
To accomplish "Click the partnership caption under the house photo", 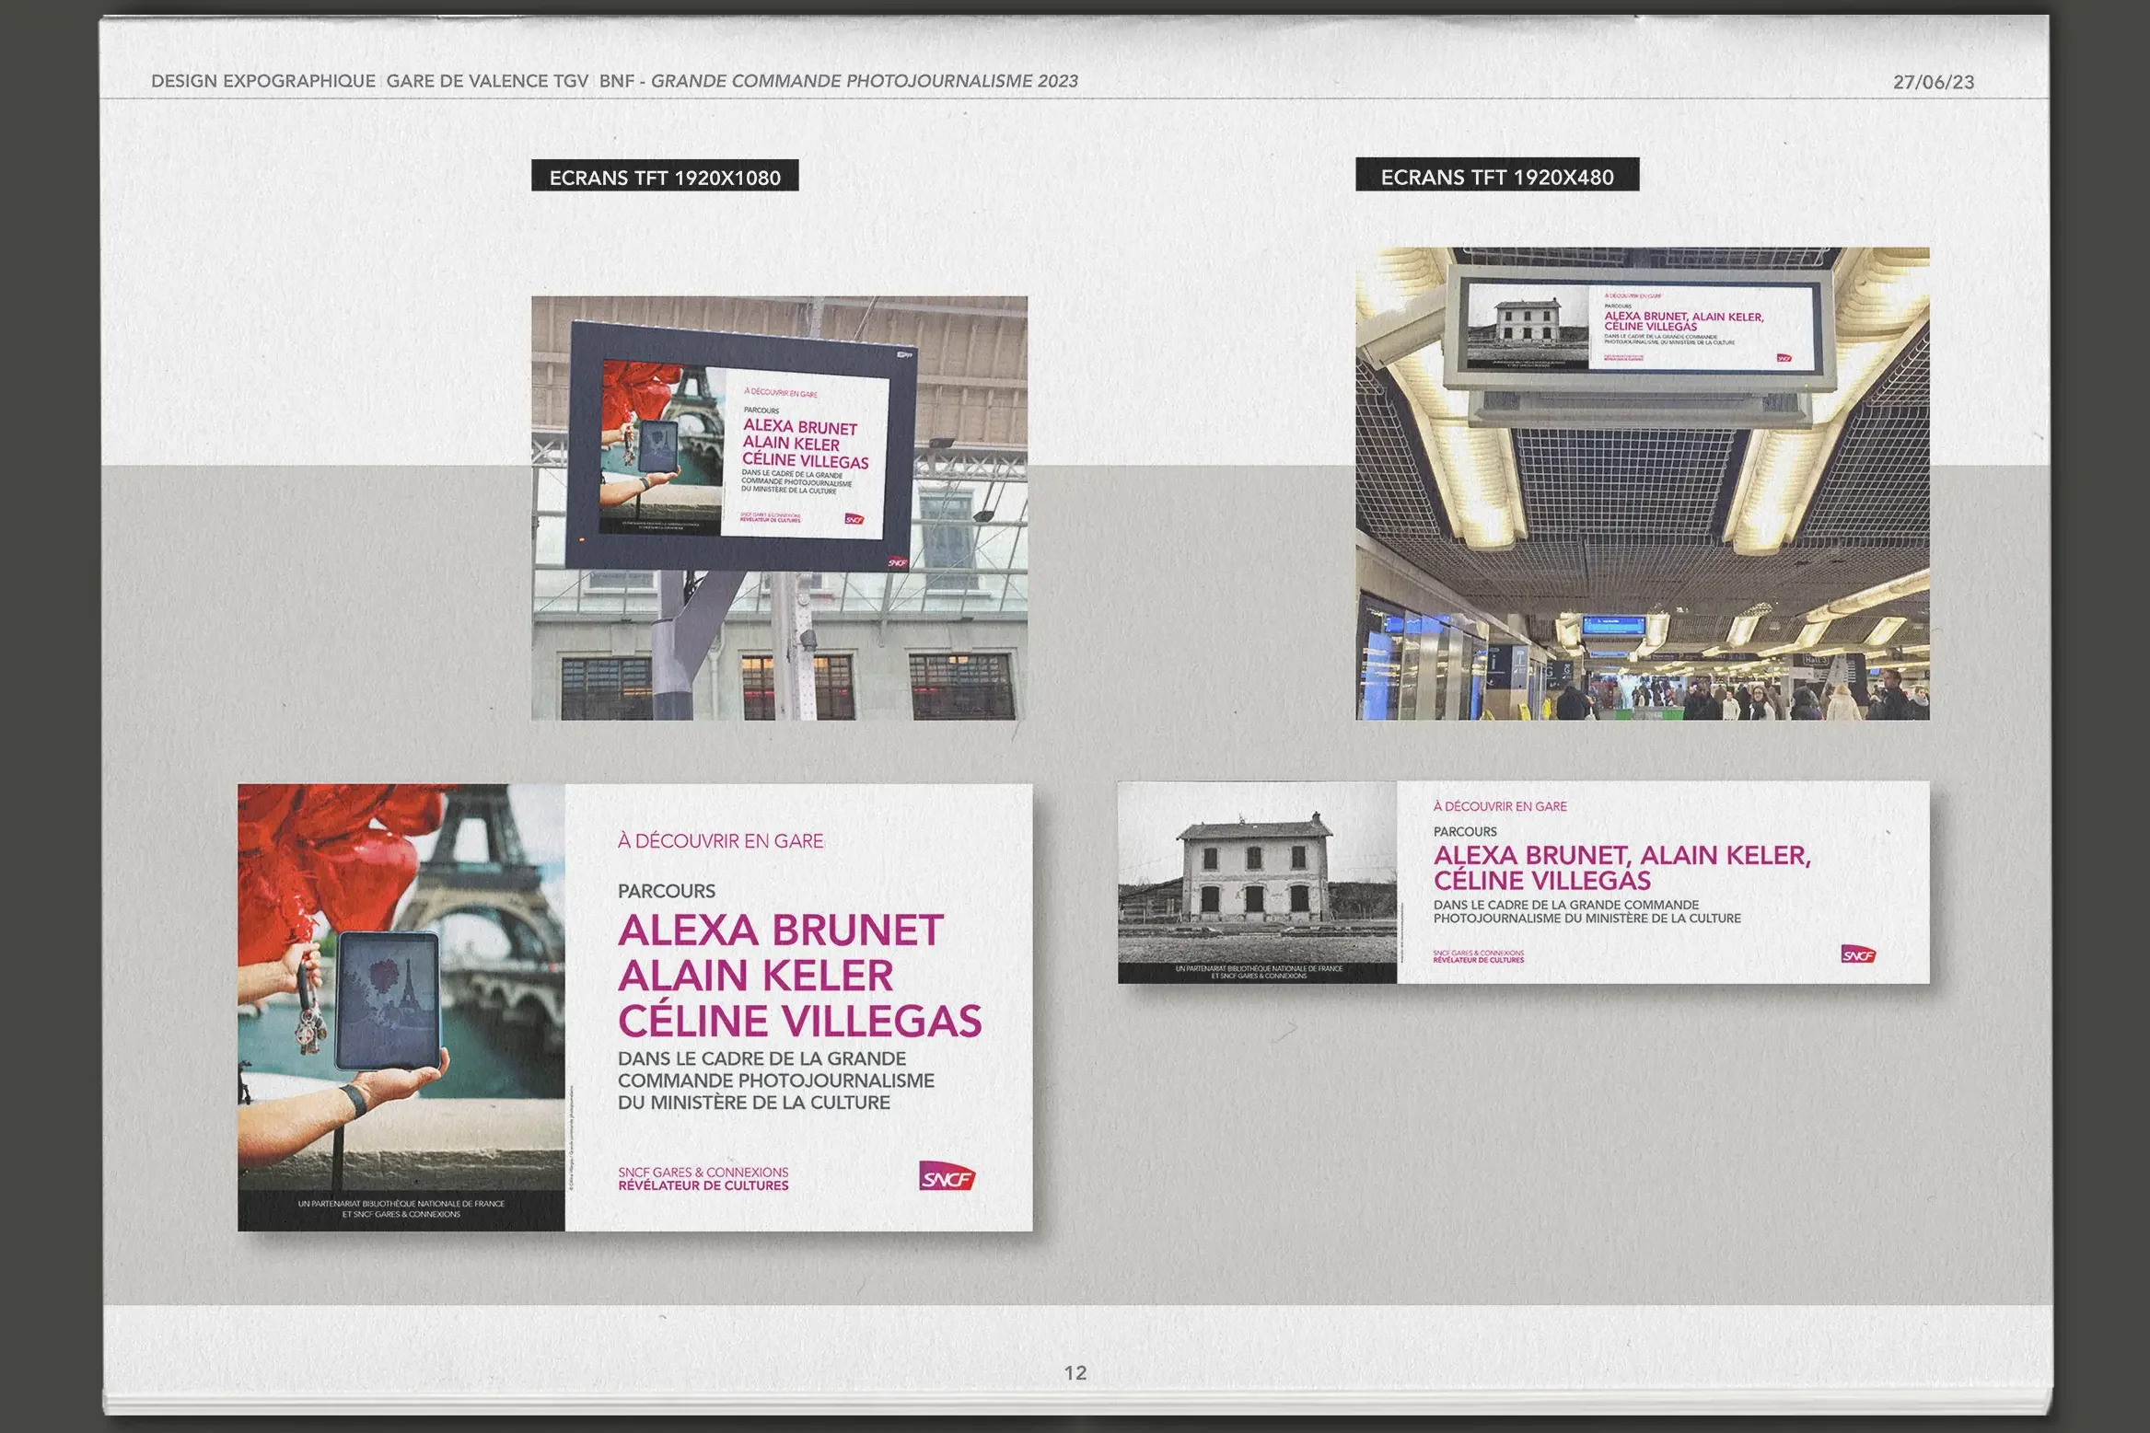I will (x=1259, y=972).
